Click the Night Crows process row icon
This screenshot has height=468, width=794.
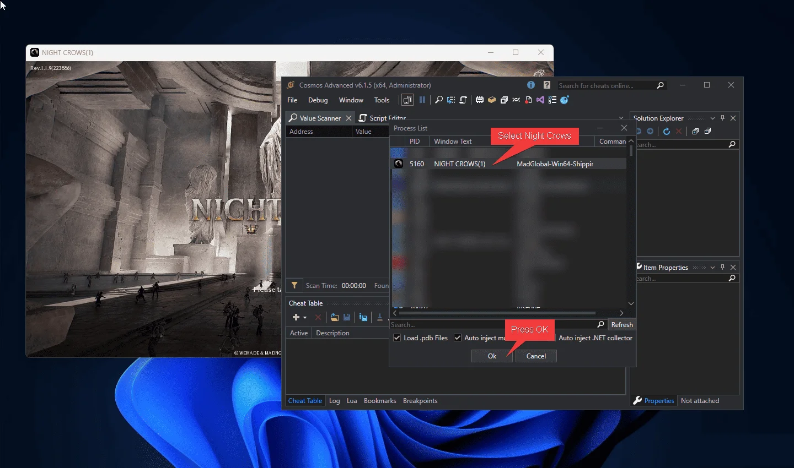point(398,164)
